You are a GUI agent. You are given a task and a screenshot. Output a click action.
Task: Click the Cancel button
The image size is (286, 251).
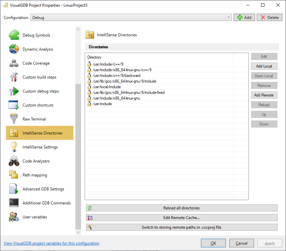click(x=241, y=243)
